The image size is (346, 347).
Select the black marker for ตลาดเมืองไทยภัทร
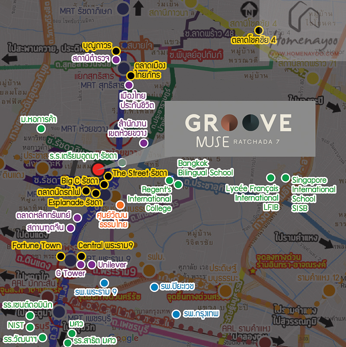[x=131, y=76]
